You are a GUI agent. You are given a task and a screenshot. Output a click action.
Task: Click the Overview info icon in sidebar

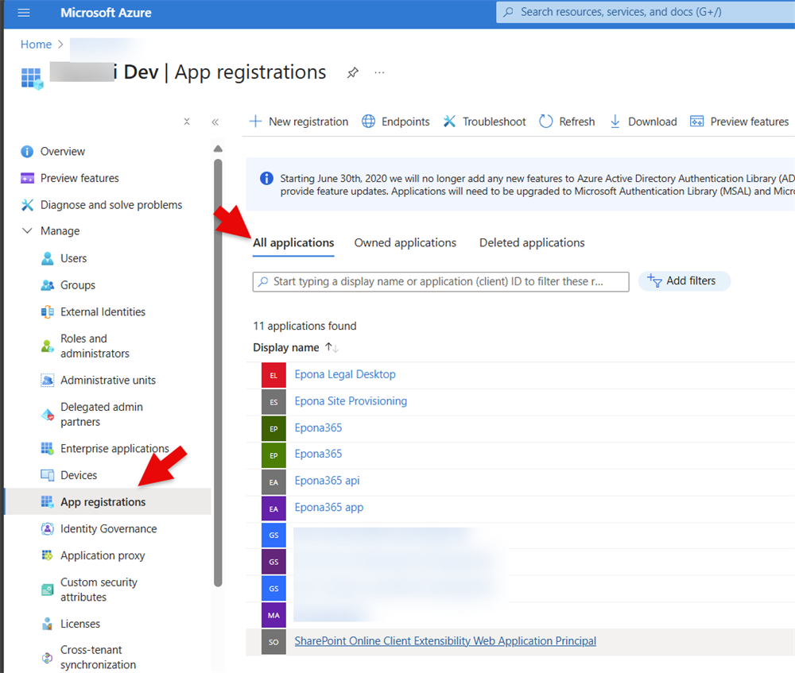pos(27,152)
